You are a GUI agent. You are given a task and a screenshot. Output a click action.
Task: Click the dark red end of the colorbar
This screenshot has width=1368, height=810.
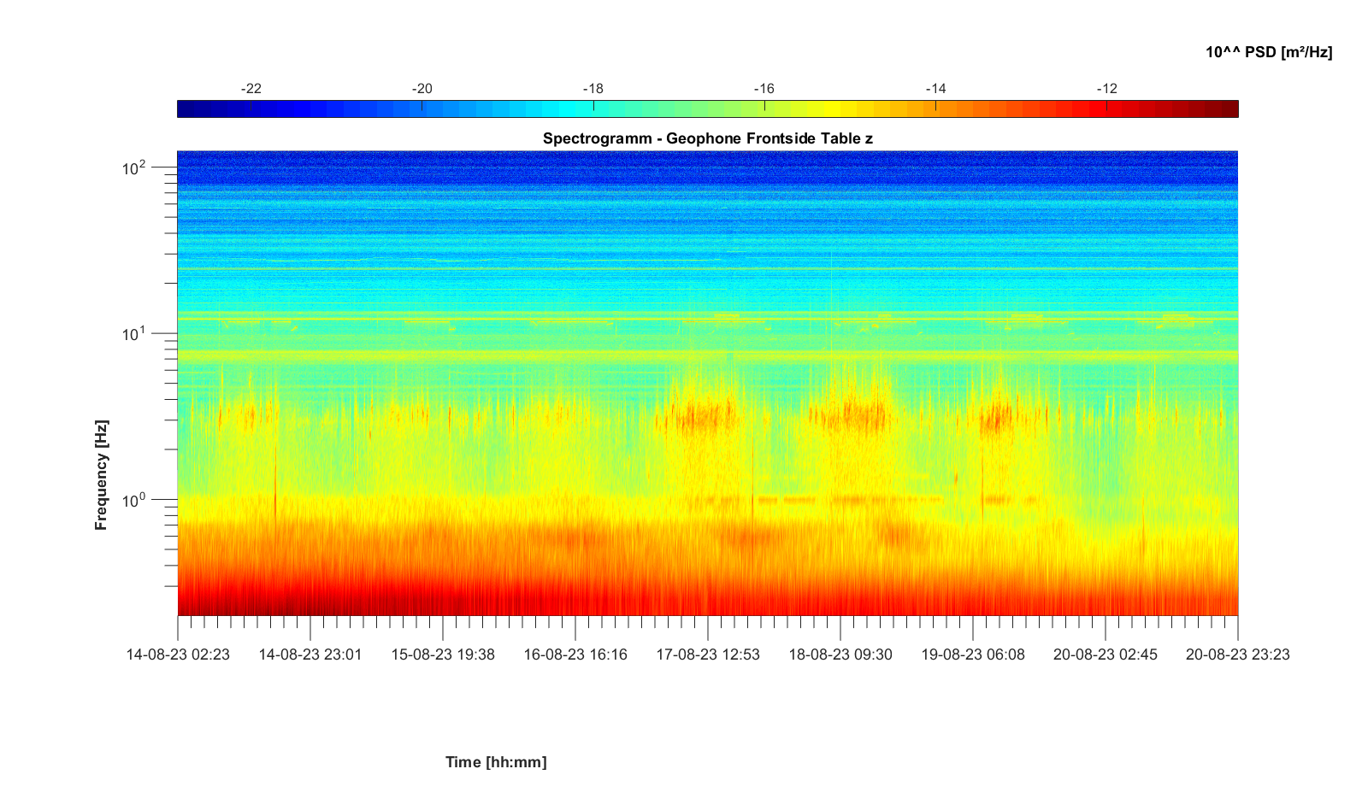click(x=1229, y=109)
